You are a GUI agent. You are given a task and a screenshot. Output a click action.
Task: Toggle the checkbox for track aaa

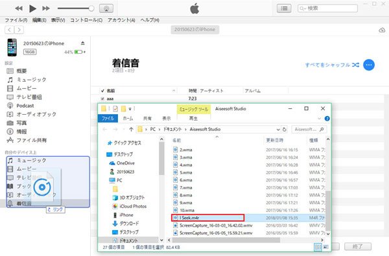pos(102,99)
